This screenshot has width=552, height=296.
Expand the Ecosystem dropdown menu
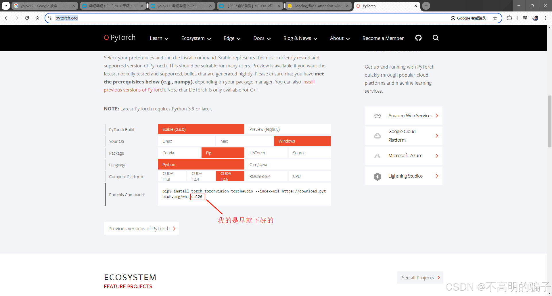tap(196, 38)
